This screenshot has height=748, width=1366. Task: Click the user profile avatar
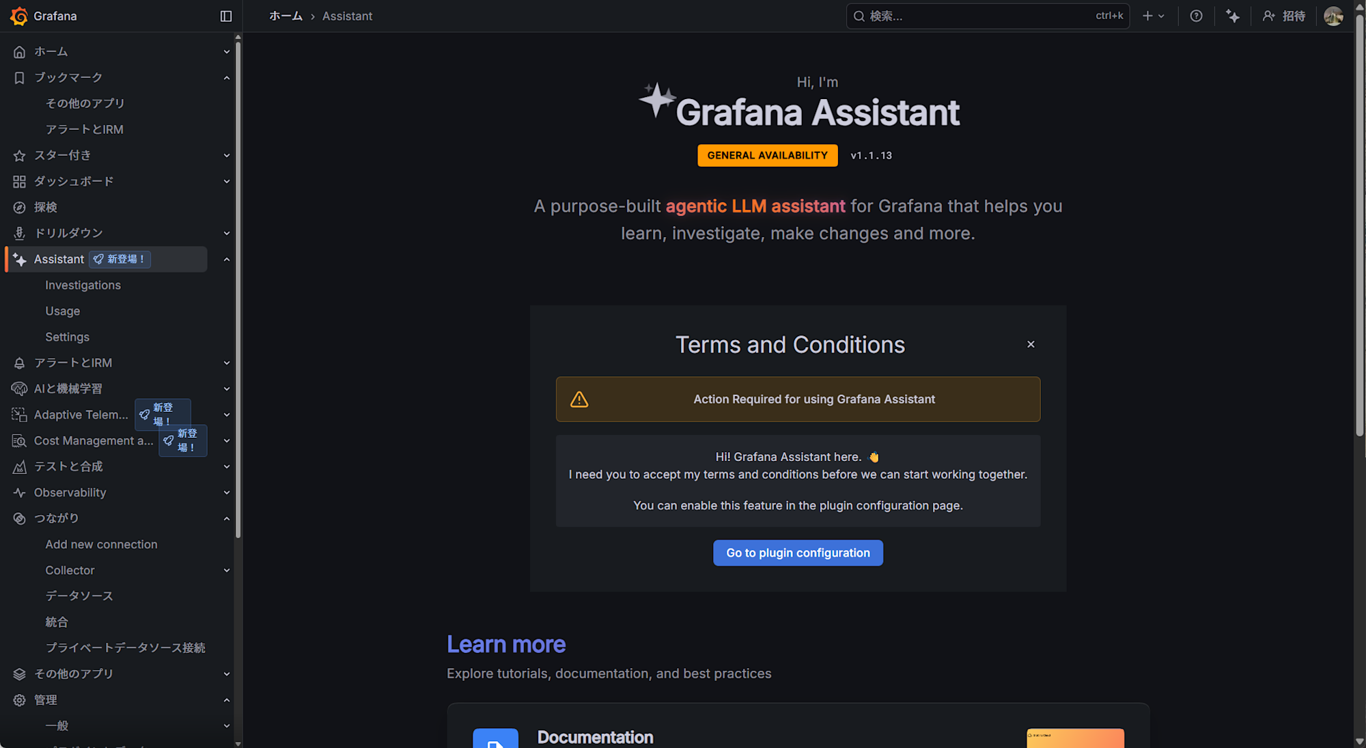click(1333, 16)
